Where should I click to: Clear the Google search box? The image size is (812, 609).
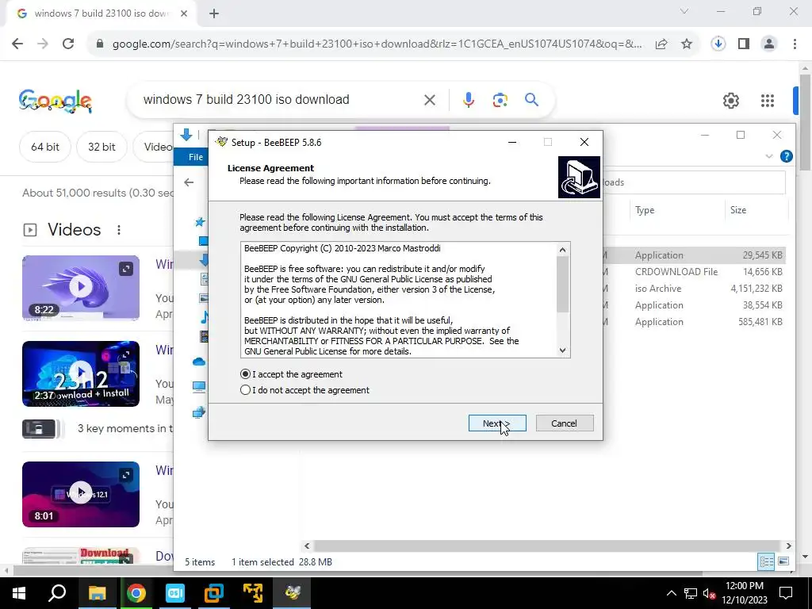[430, 99]
